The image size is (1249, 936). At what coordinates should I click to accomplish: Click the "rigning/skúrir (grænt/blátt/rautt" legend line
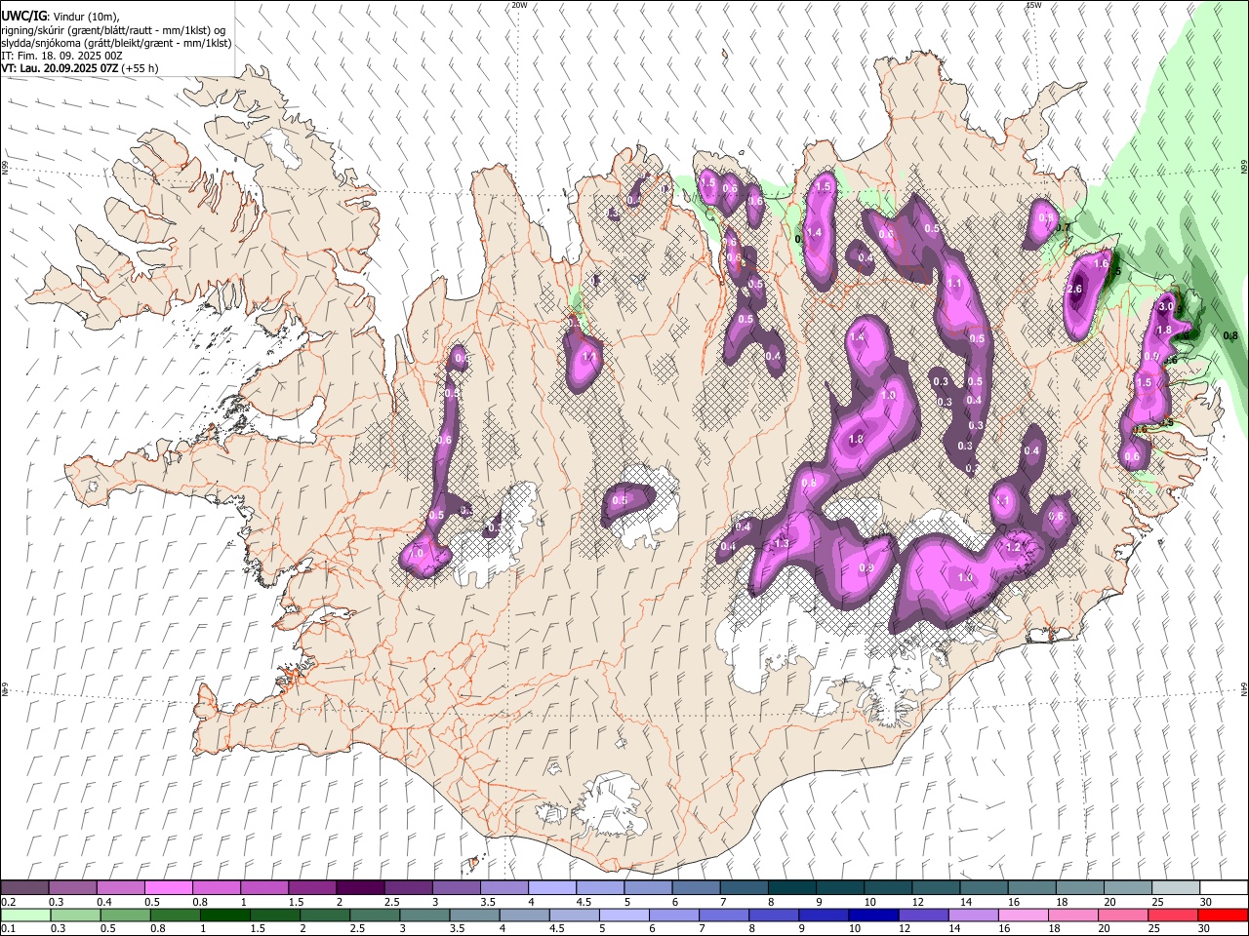click(113, 30)
